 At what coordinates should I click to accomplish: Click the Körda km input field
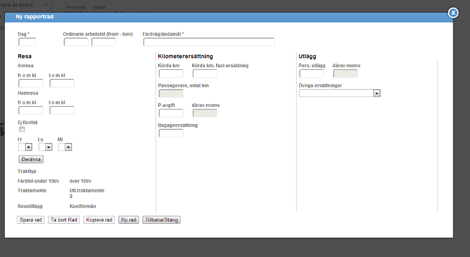171,74
